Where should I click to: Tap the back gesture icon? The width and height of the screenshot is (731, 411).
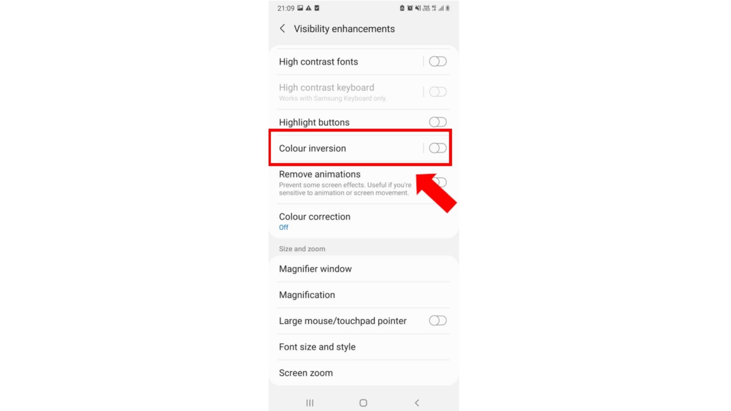[x=418, y=403]
